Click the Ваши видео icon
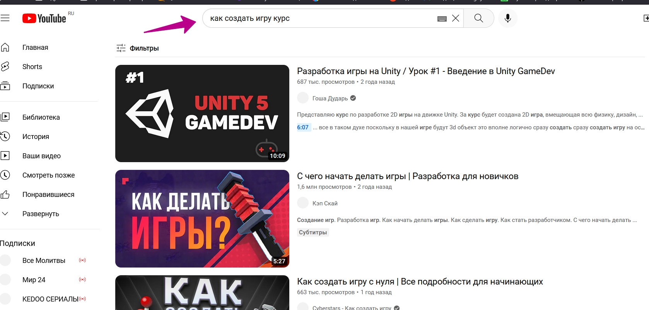 tap(5, 156)
